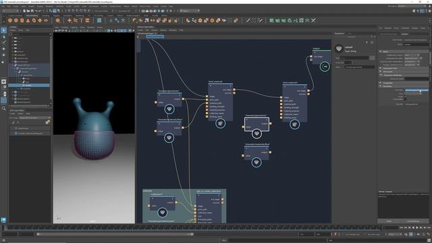
Task: Click the back arrow in graph editor
Action: click(138, 36)
